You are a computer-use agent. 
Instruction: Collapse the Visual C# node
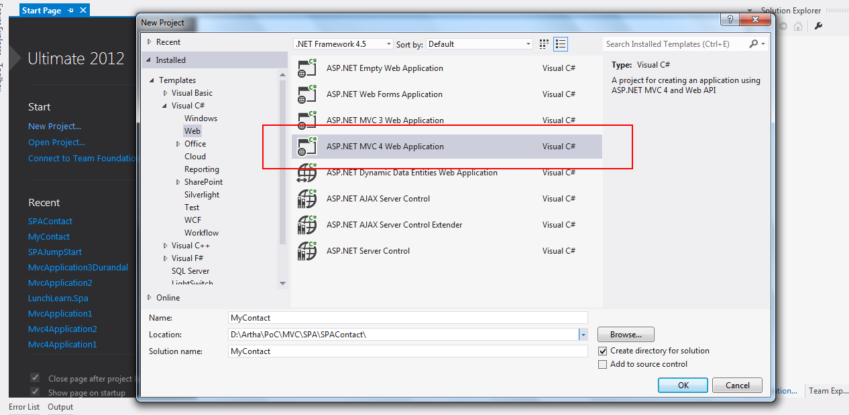[x=166, y=106]
